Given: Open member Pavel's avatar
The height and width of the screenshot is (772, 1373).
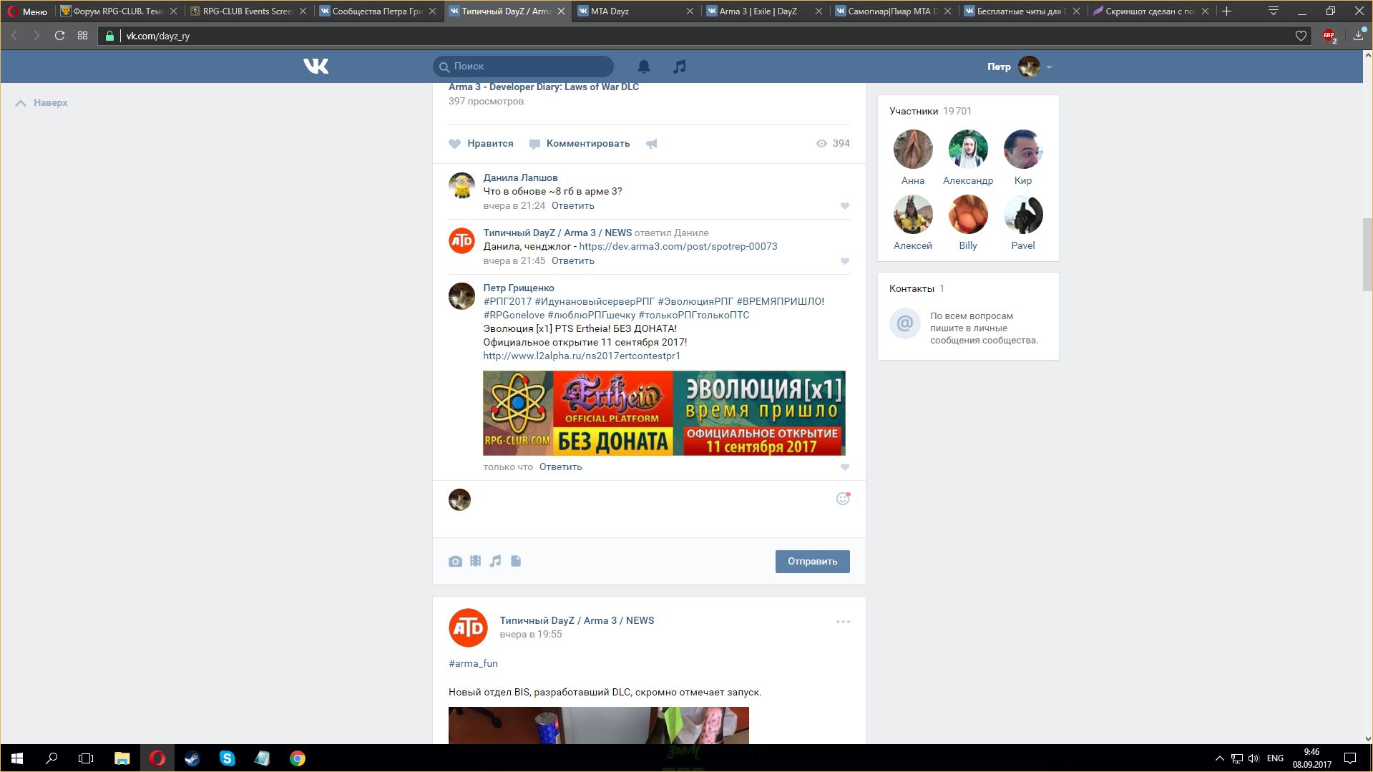Looking at the screenshot, I should [1023, 215].
